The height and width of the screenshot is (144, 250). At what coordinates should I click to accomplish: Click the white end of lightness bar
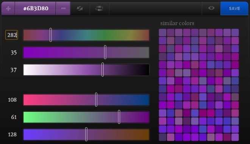pyautogui.click(x=27, y=70)
